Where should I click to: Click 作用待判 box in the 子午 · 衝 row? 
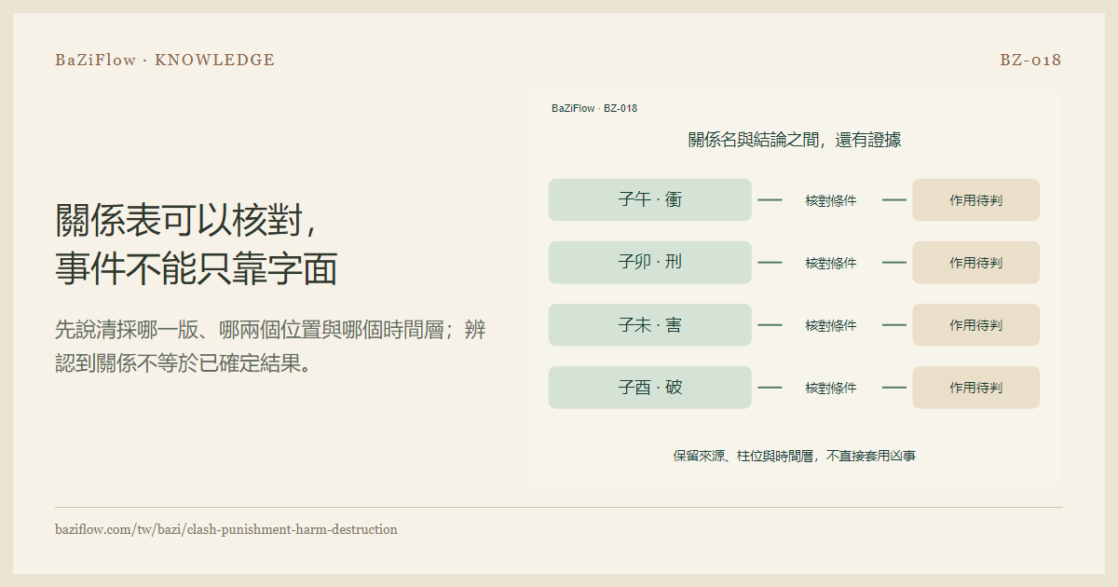click(975, 199)
